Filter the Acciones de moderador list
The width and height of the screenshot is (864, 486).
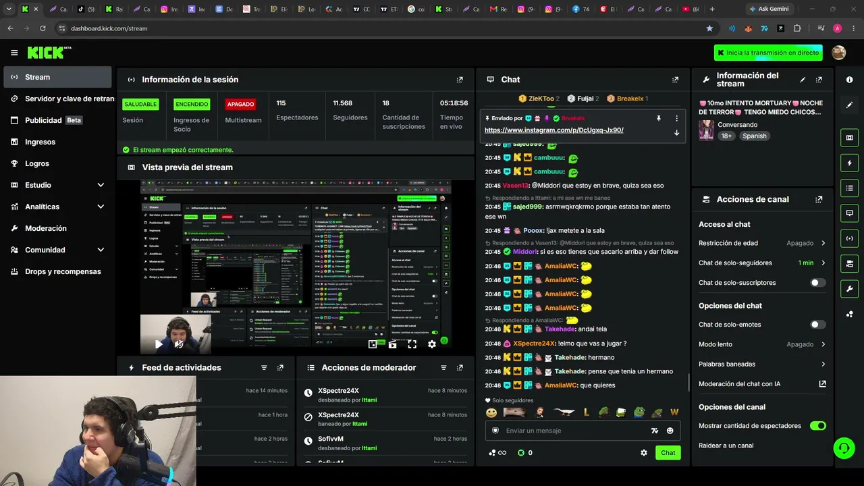click(443, 368)
